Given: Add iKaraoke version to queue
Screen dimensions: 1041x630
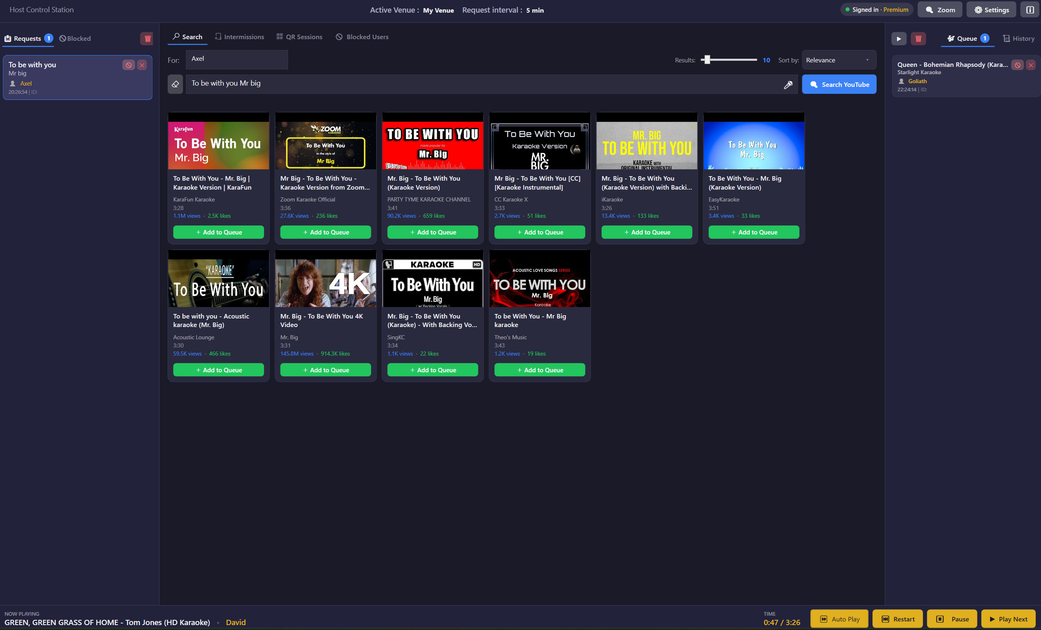Looking at the screenshot, I should (x=647, y=232).
